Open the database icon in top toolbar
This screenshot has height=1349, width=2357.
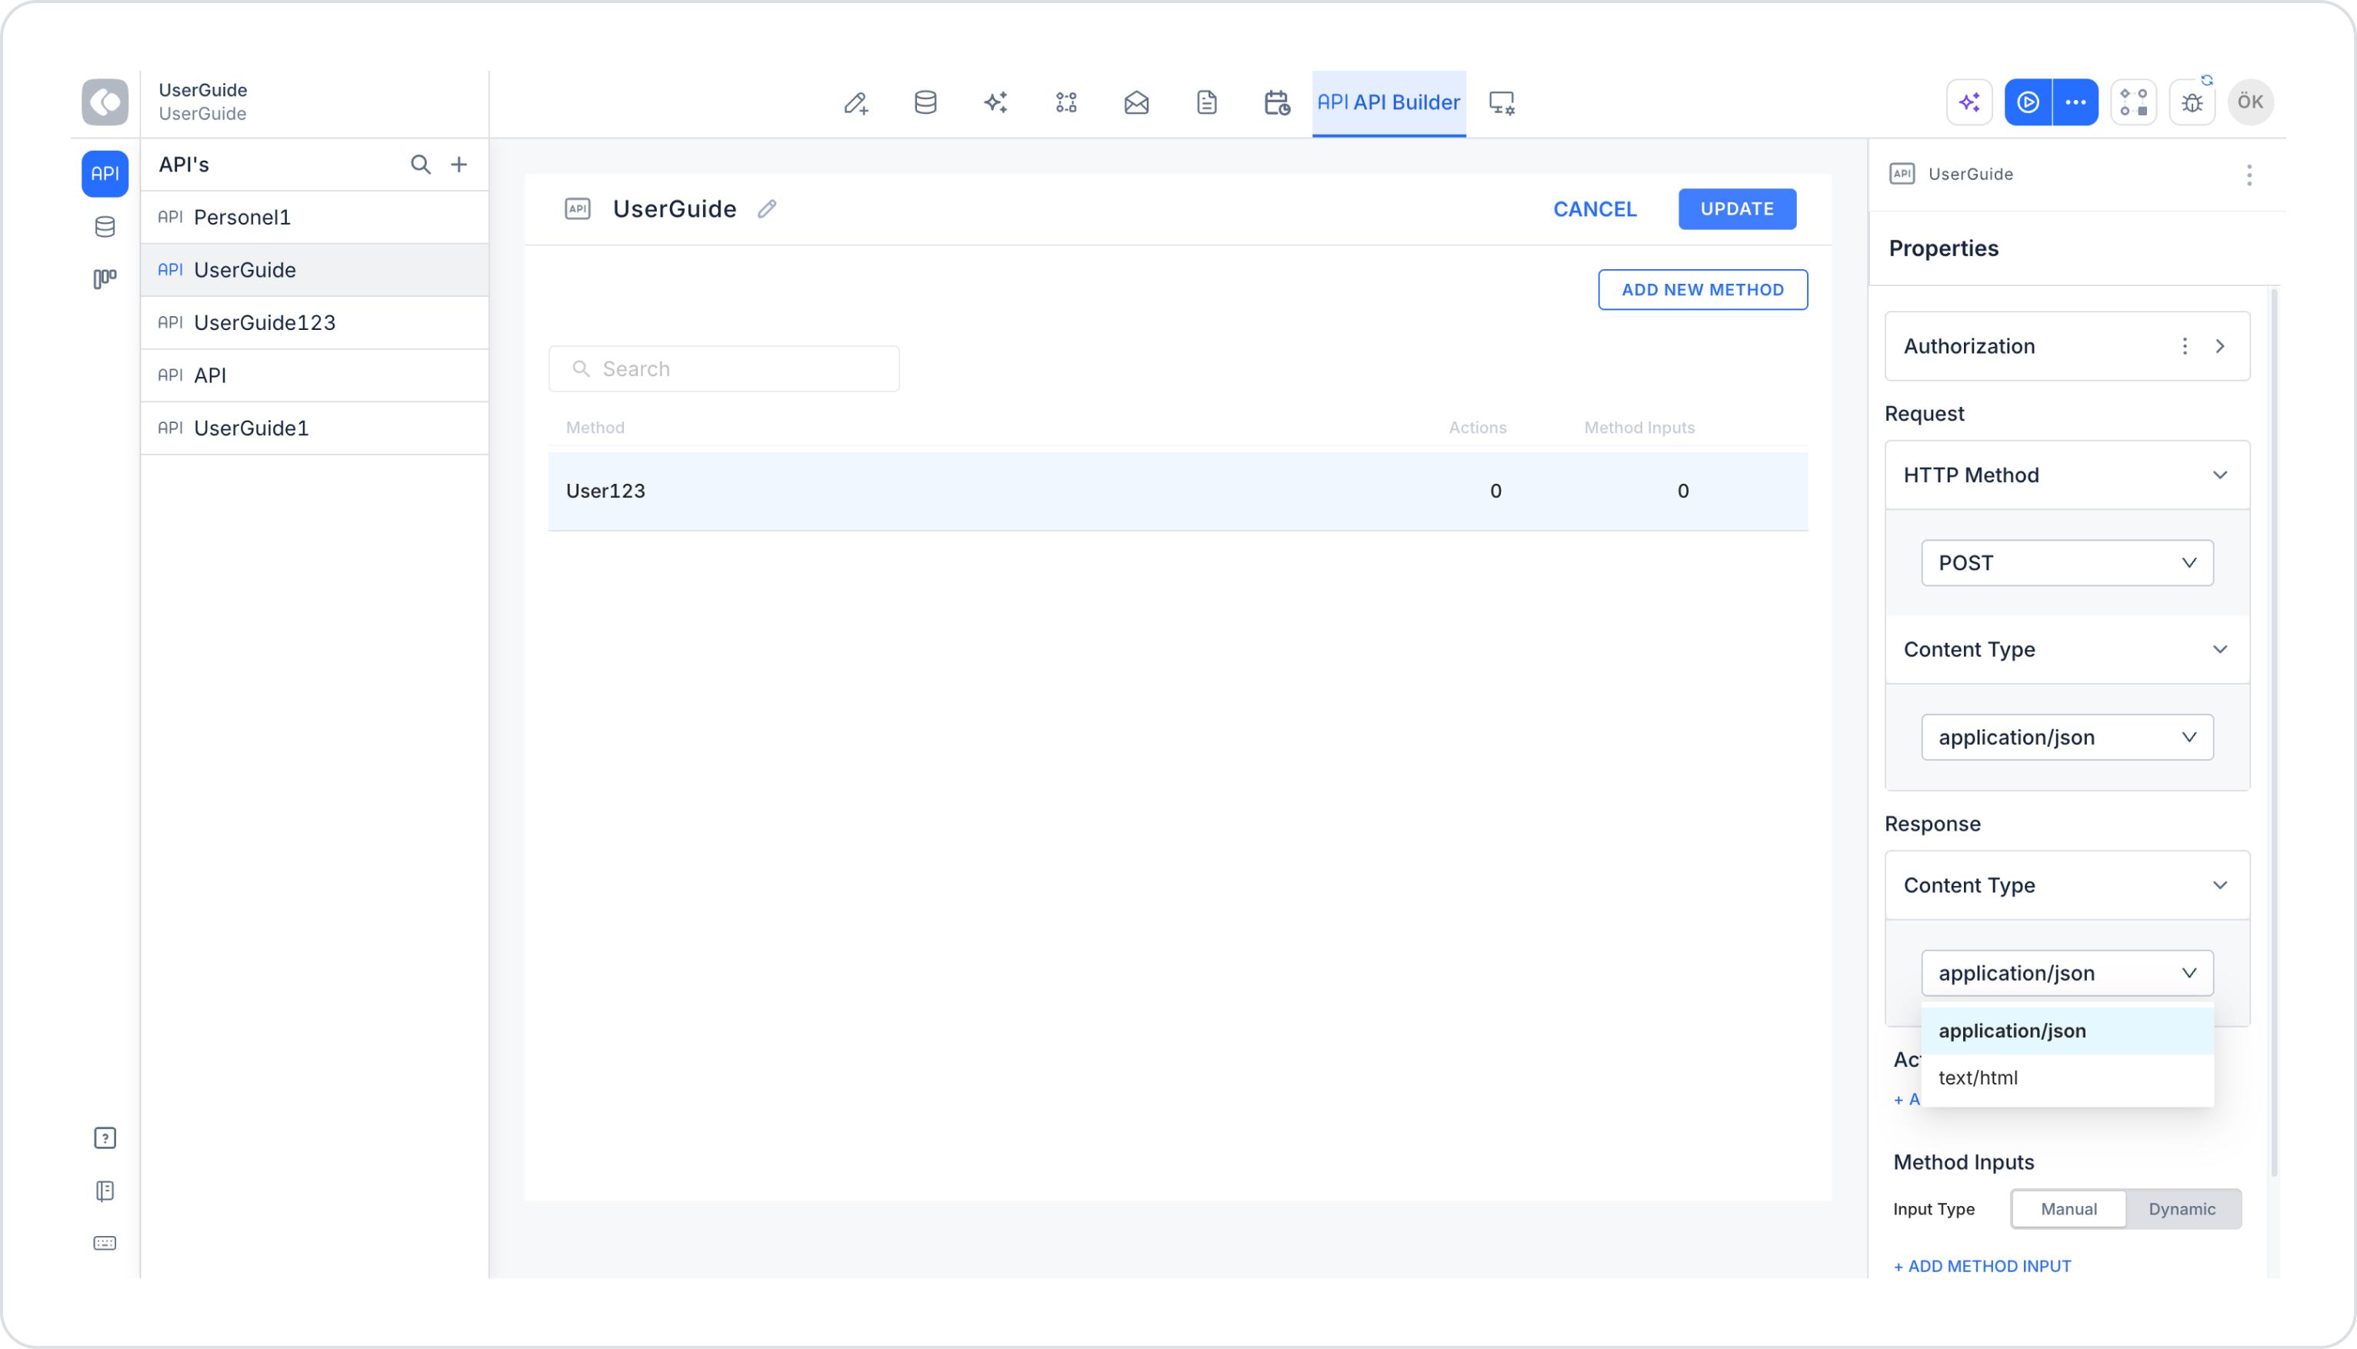[x=925, y=102]
